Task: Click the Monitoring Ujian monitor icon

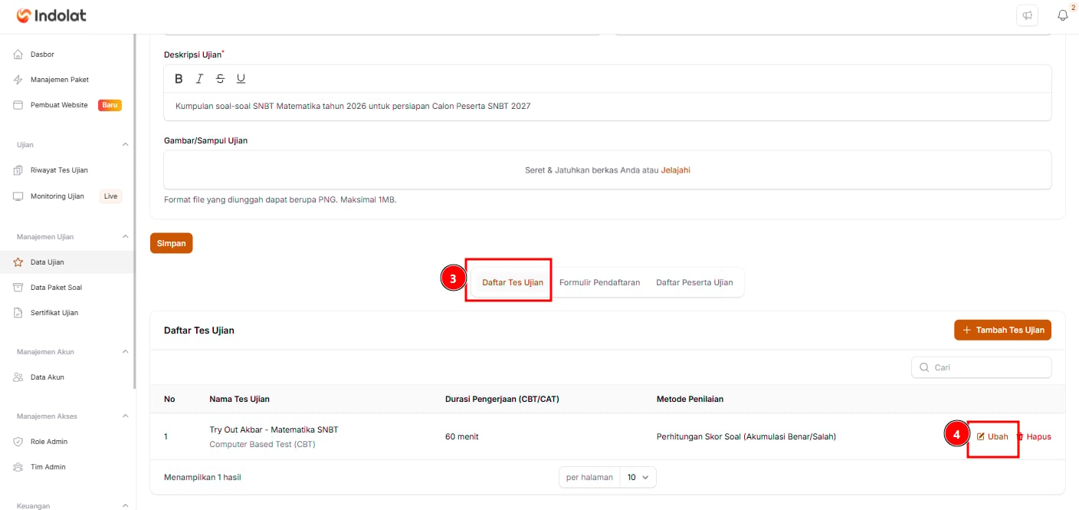Action: click(18, 196)
